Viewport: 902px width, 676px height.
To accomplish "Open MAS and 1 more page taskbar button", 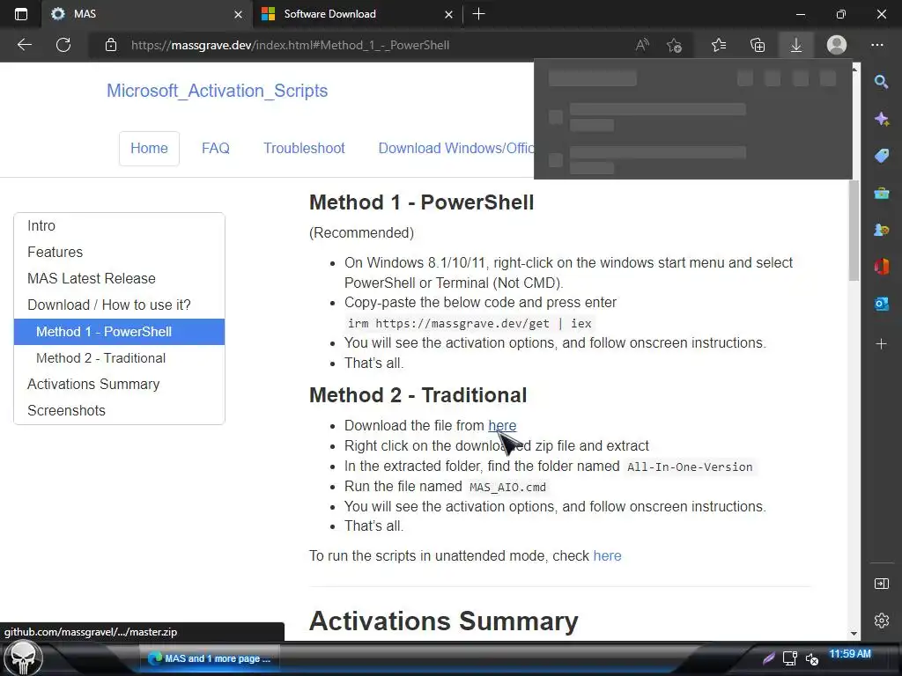I will point(210,658).
